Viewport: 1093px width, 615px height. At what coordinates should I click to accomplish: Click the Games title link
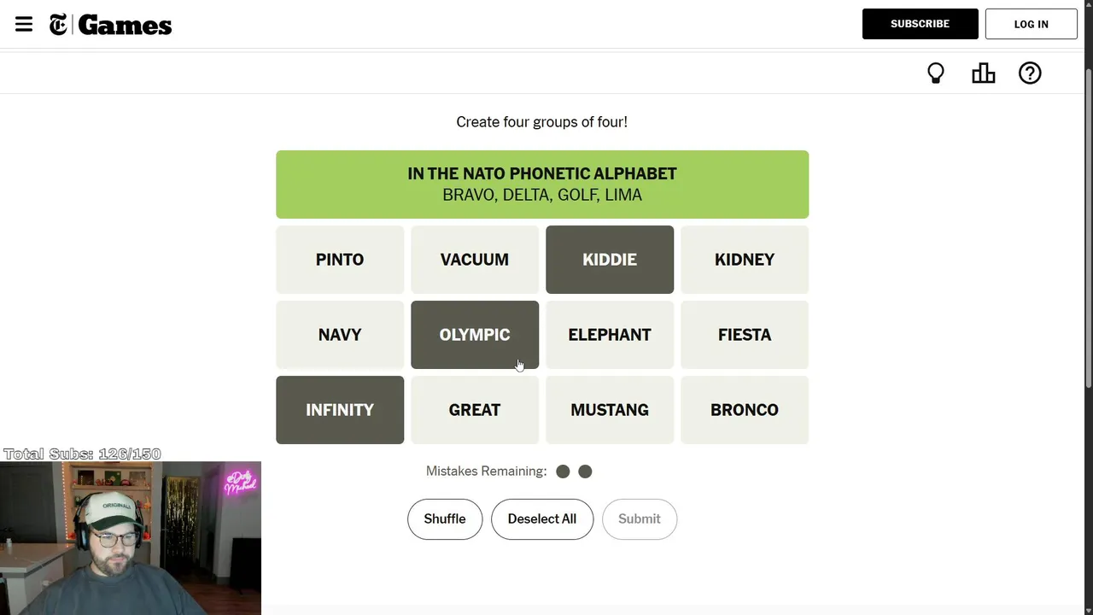[125, 26]
